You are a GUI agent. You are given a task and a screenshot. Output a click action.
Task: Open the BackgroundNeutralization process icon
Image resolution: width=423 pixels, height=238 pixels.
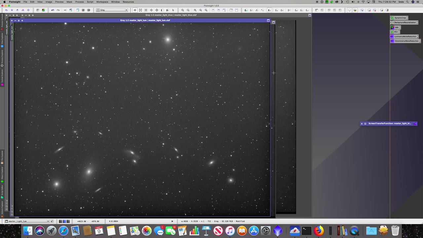click(404, 22)
